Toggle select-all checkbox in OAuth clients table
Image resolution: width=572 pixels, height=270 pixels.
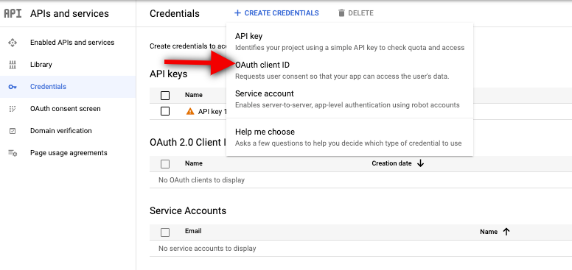[x=165, y=164]
